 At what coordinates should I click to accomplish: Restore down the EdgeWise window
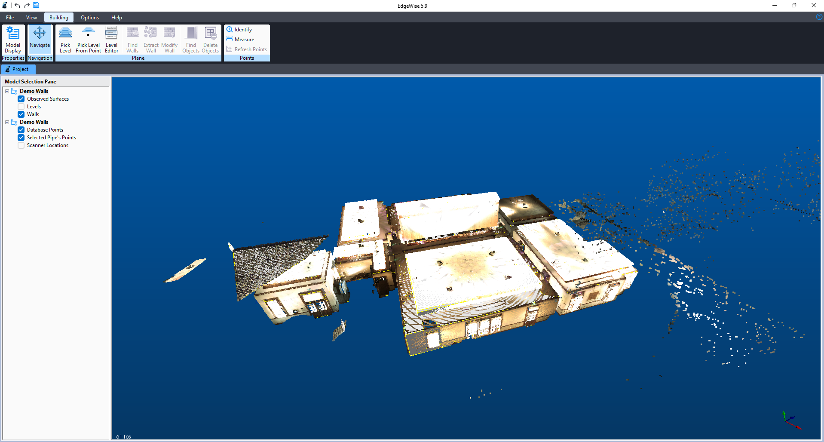794,5
